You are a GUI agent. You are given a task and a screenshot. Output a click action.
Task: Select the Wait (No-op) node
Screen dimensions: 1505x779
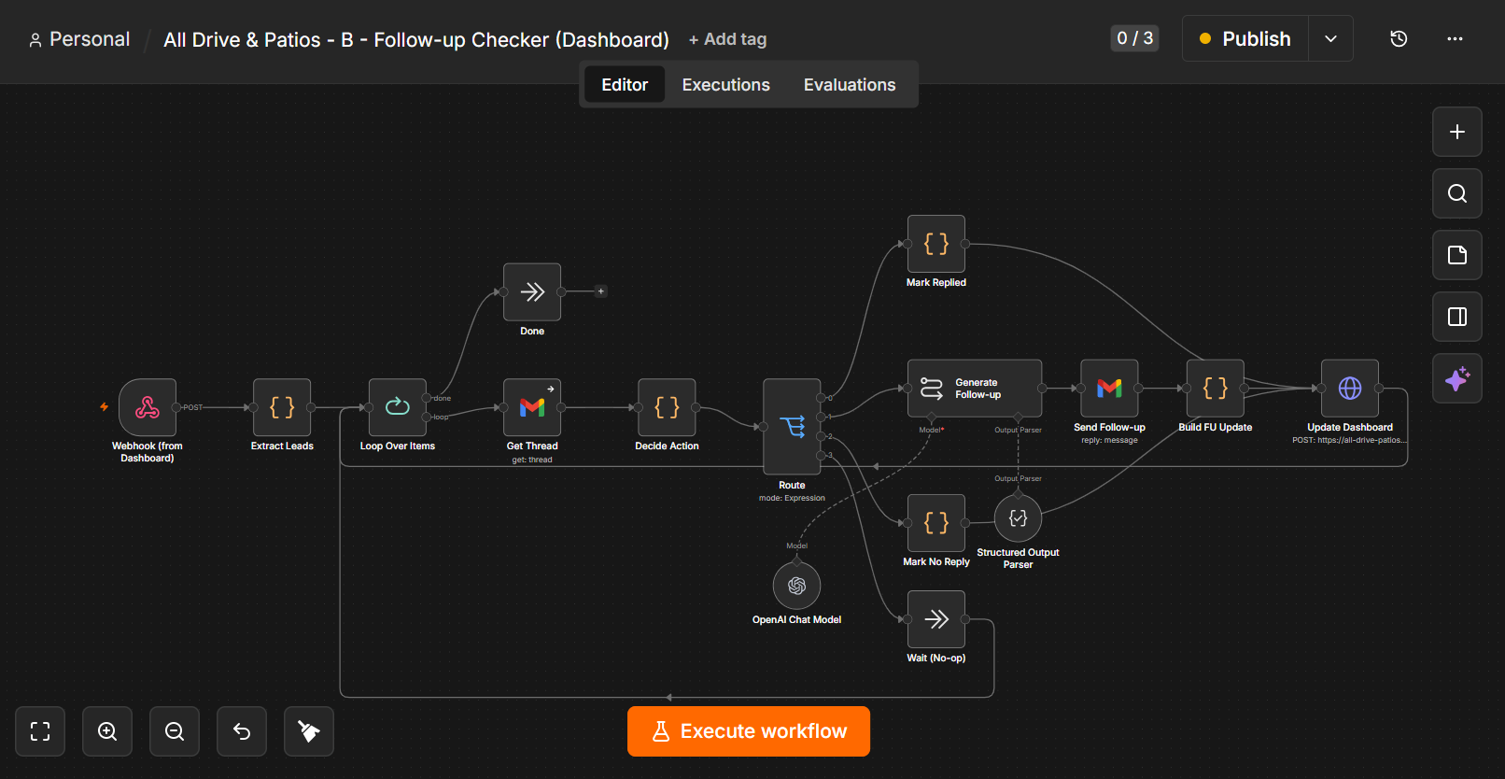(936, 619)
